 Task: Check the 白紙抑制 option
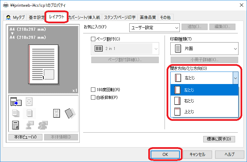(x=93, y=98)
